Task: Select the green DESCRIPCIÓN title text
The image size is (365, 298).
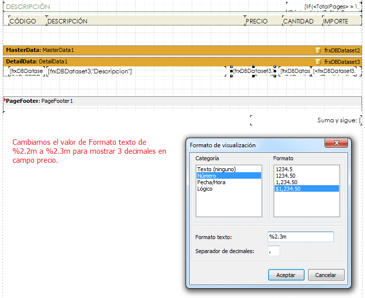Action: 28,7
